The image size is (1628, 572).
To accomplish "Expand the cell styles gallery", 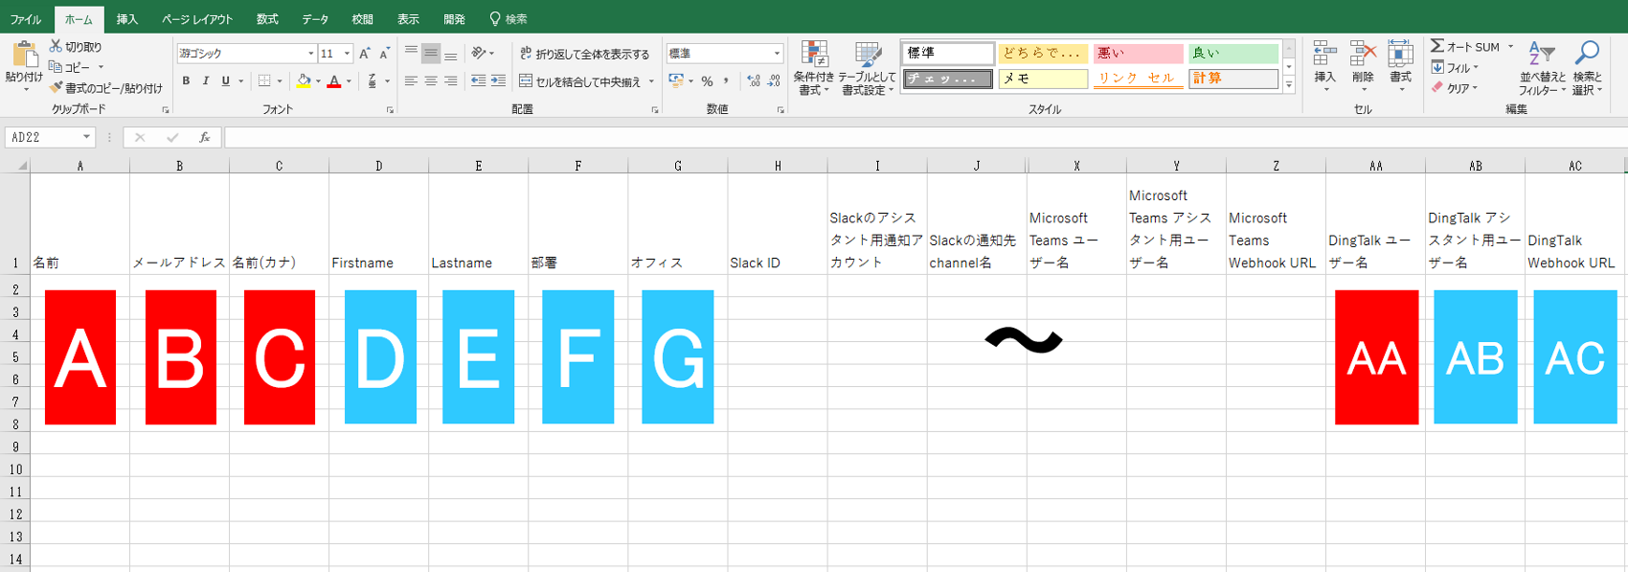I will click(x=1289, y=85).
